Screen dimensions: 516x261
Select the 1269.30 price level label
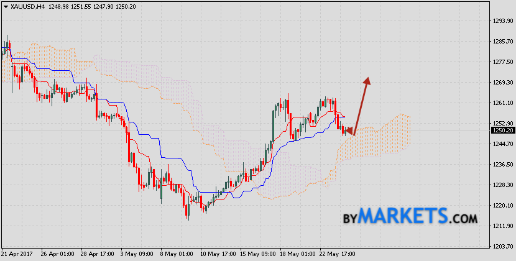pos(502,83)
